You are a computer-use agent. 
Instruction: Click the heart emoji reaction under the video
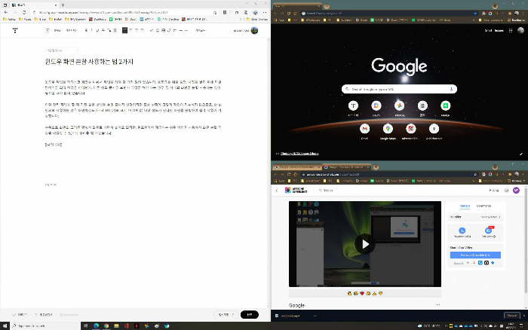point(362,294)
